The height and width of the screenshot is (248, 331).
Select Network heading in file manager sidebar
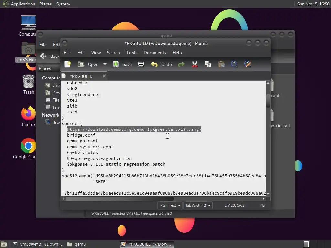(x=50, y=115)
